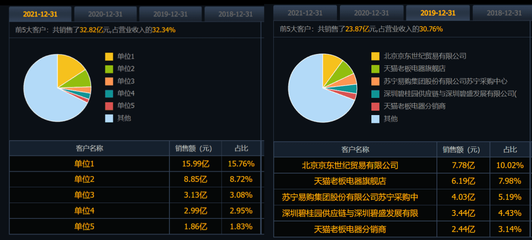This screenshot has height=240, width=532.
Task: Click red swatch beside 天猫老板电器分销商 legend
Action: 375,106
